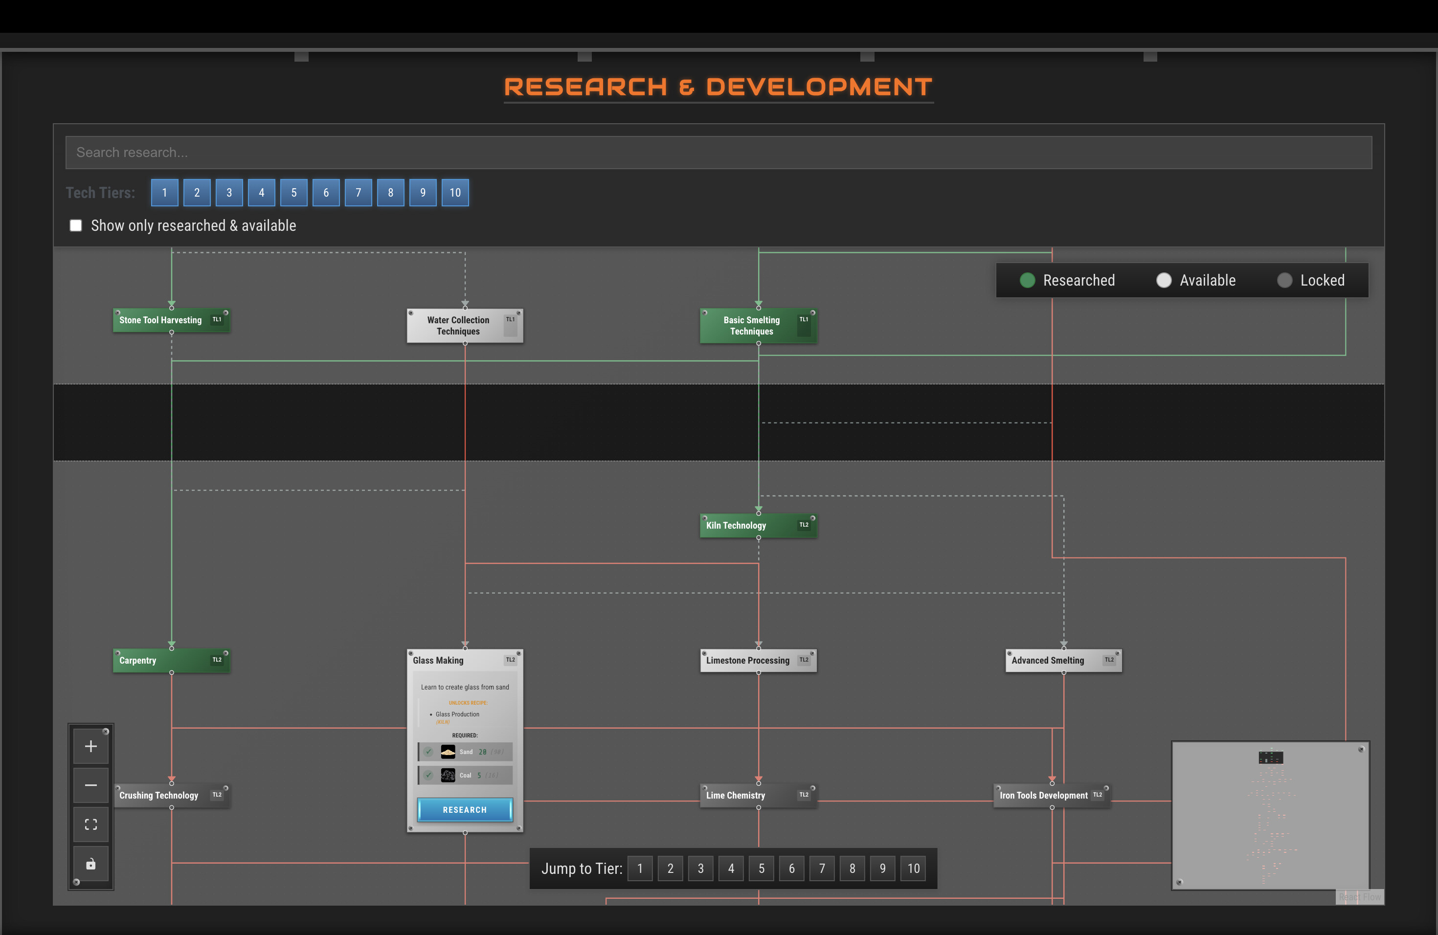Screen dimensions: 1438x935
Task: Click the Sand resource icon
Action: (x=448, y=752)
